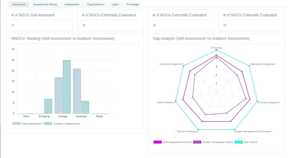Click the Average axis label

63,116
